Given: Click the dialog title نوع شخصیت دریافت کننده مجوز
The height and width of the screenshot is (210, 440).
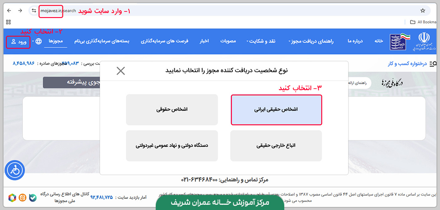Looking at the screenshot, I should [x=227, y=71].
